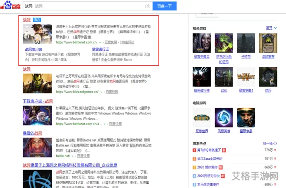Open the 星际争霸 text link

click(x=246, y=131)
